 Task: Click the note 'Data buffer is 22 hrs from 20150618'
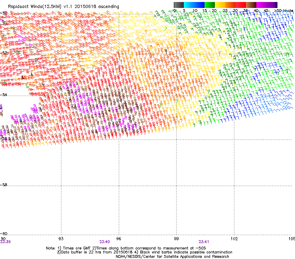(97, 252)
